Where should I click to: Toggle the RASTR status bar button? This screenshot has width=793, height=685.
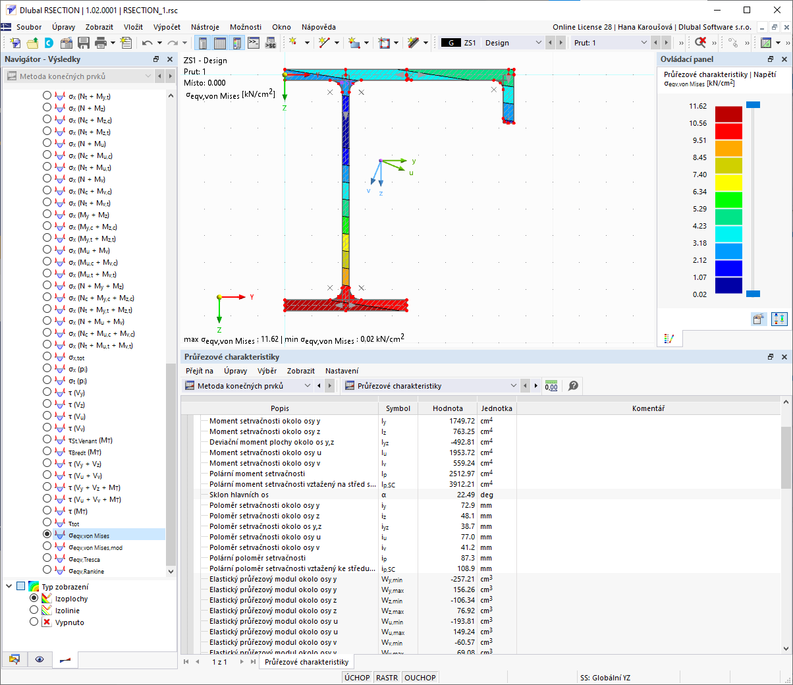click(x=387, y=678)
